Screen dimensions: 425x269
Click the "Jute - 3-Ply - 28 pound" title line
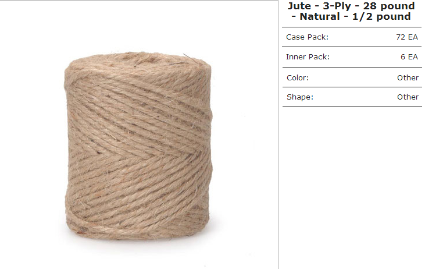click(x=351, y=6)
